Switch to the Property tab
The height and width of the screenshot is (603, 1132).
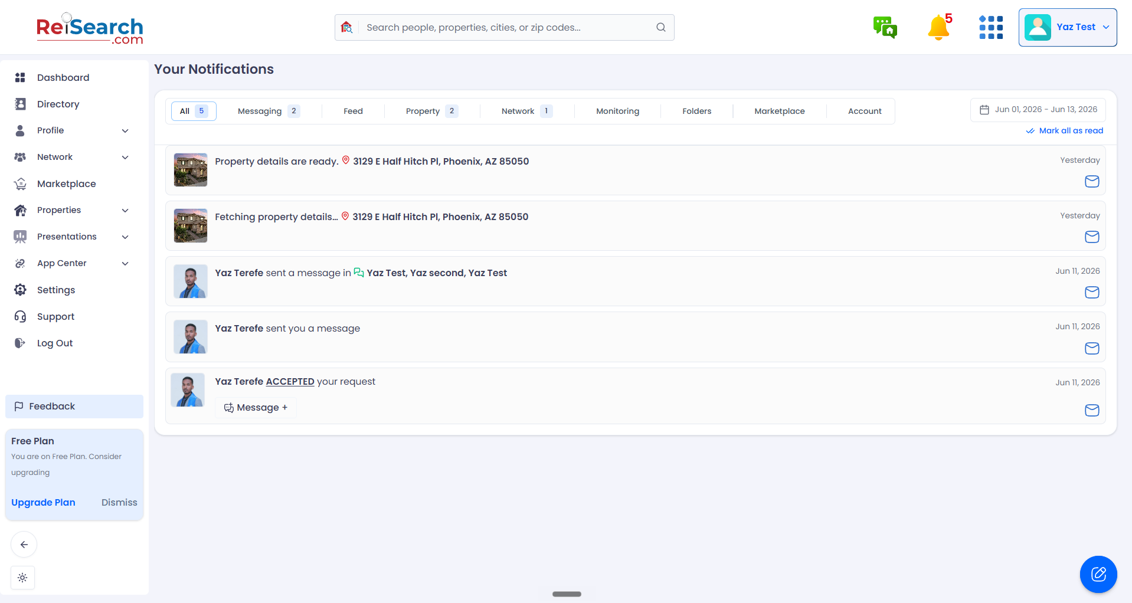432,111
